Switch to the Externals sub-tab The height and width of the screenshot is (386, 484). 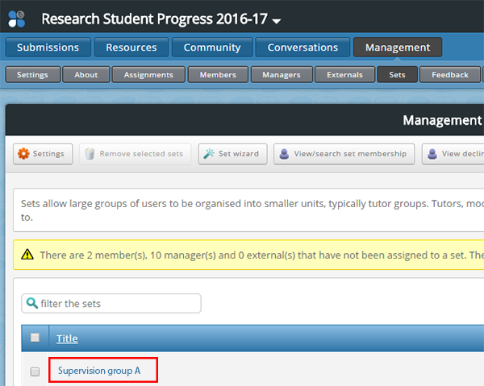click(x=344, y=75)
